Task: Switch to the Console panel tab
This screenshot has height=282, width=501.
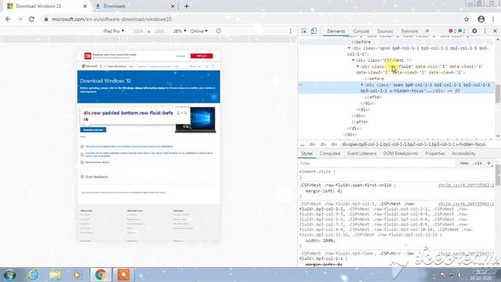Action: (361, 31)
